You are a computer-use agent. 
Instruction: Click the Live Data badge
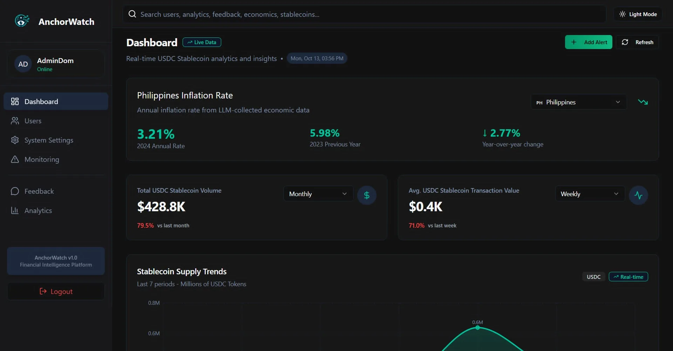pos(202,42)
